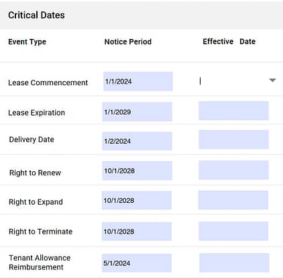Select the Delivery Date notice period 1/2/2024
The width and height of the screenshot is (283, 278).
tap(137, 141)
